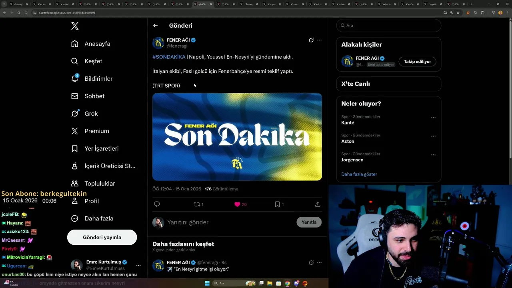Open the Aston trending topic
Image resolution: width=512 pixels, height=288 pixels.
(348, 141)
